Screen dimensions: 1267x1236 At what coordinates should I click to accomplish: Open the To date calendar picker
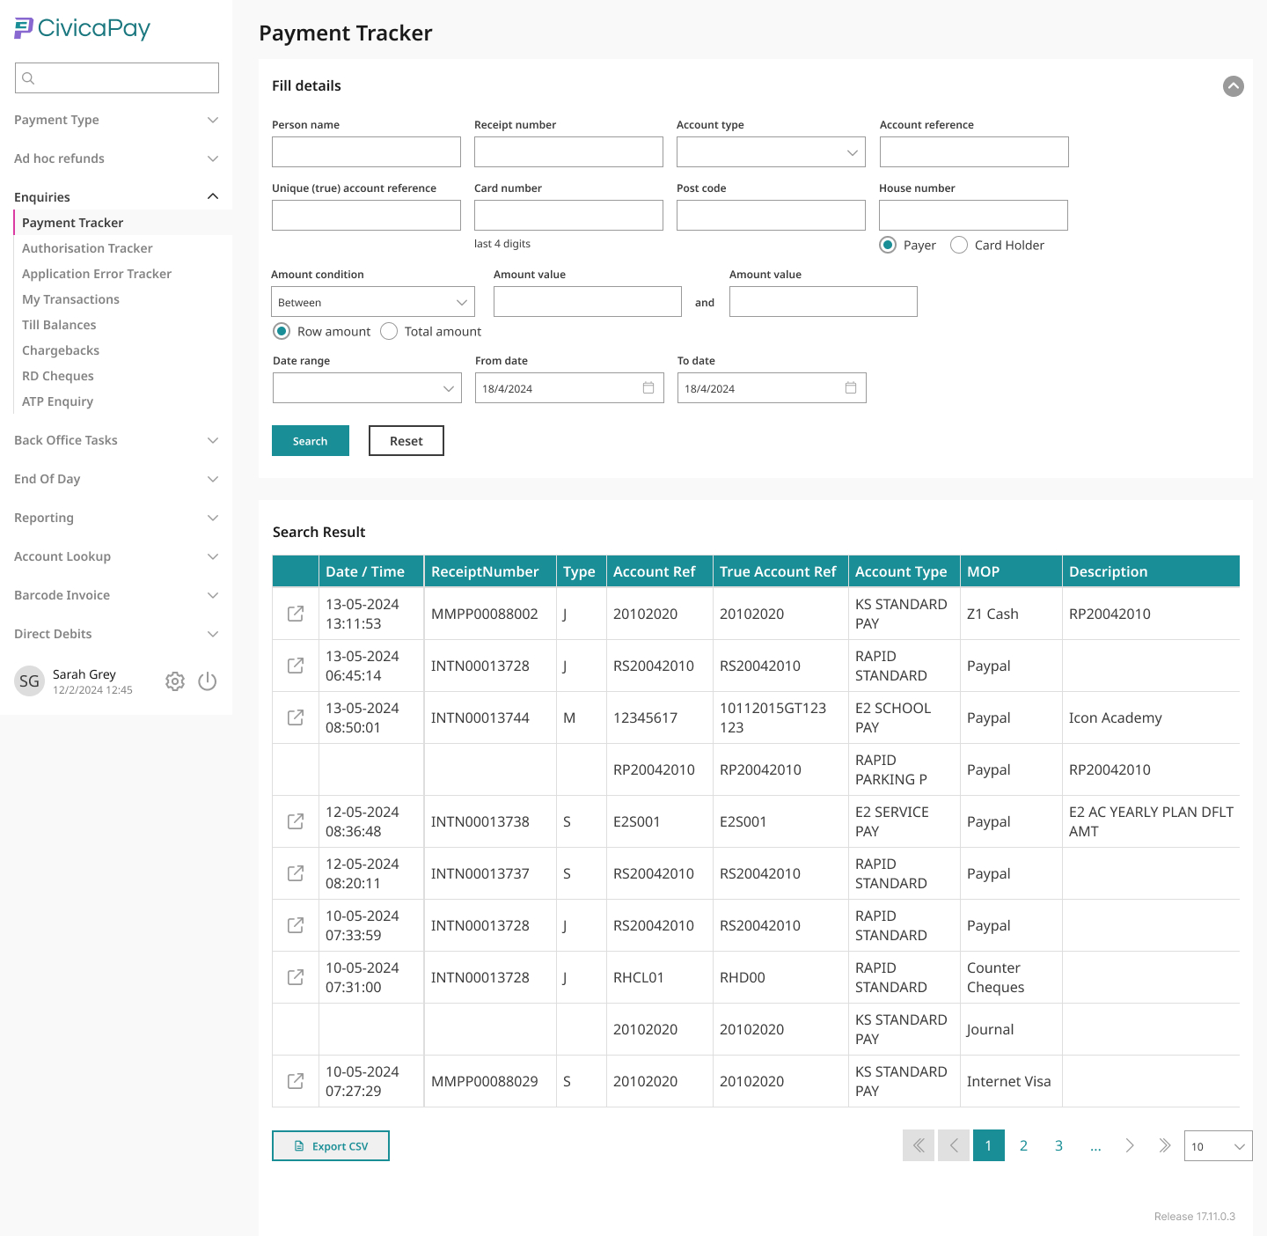click(851, 388)
